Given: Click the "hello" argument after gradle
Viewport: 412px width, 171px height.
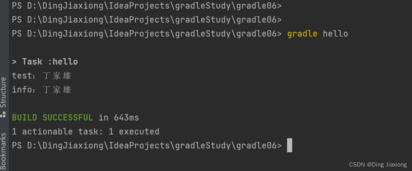Looking at the screenshot, I should [335, 34].
